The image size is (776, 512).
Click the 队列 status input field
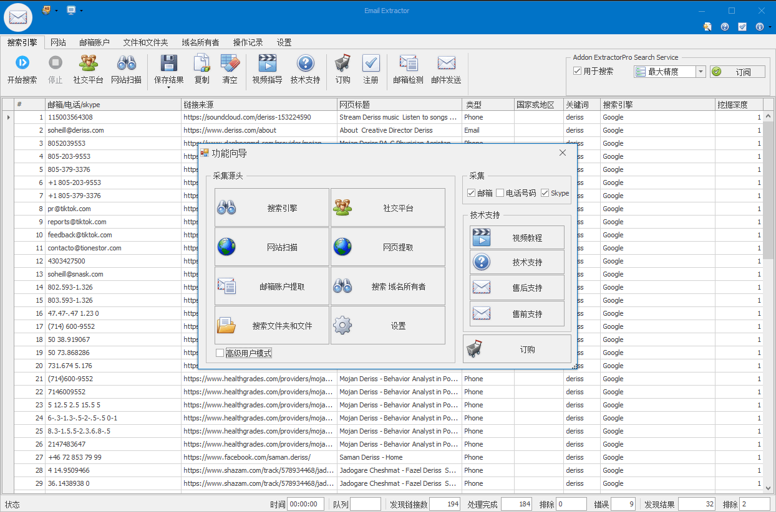tap(365, 505)
